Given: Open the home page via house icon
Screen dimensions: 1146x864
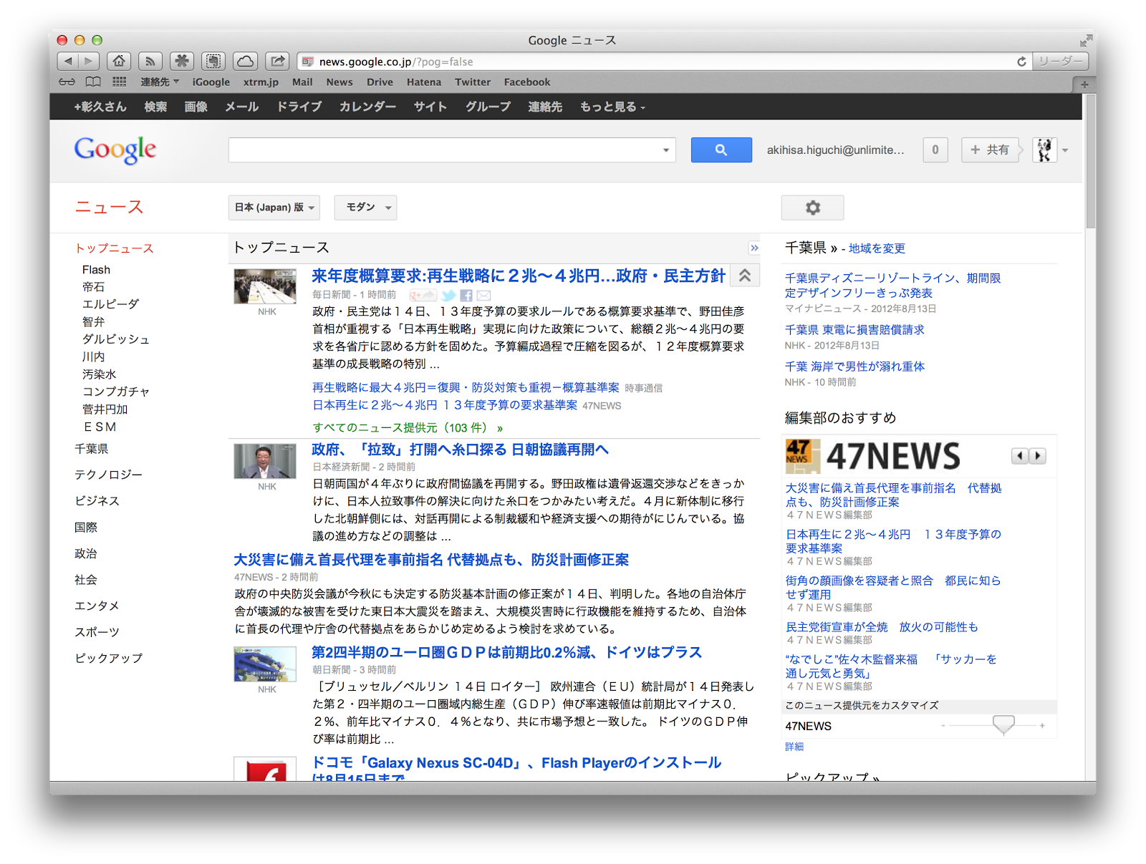Looking at the screenshot, I should (119, 62).
